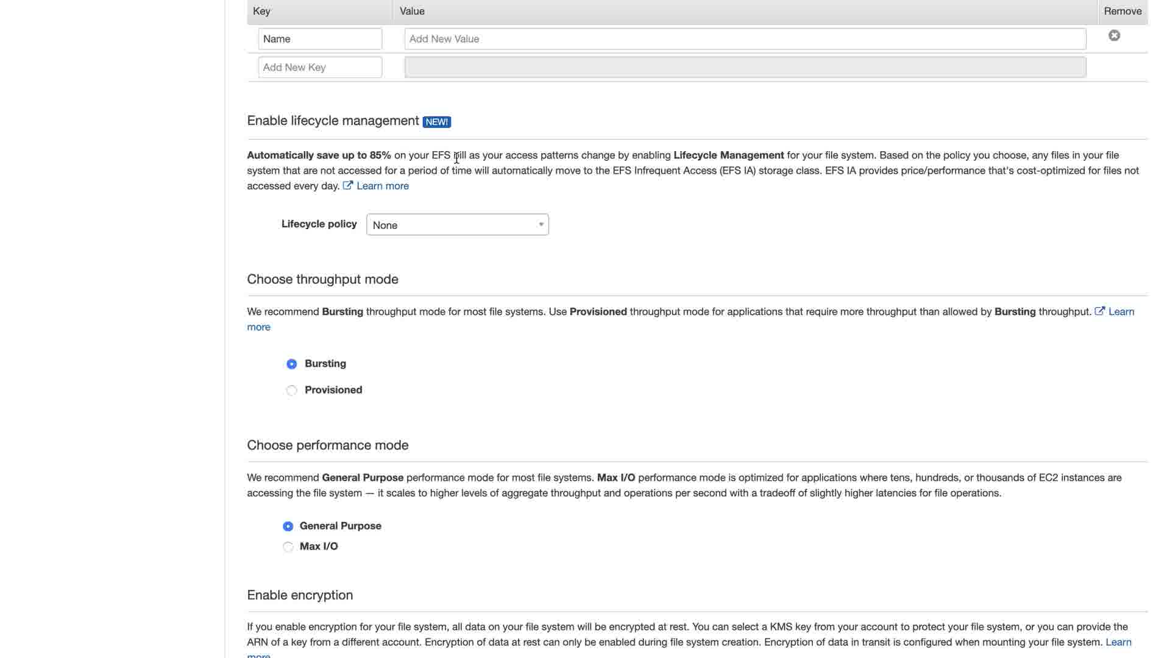
Task: Open lifecycle management Learn more link
Action: click(383, 186)
